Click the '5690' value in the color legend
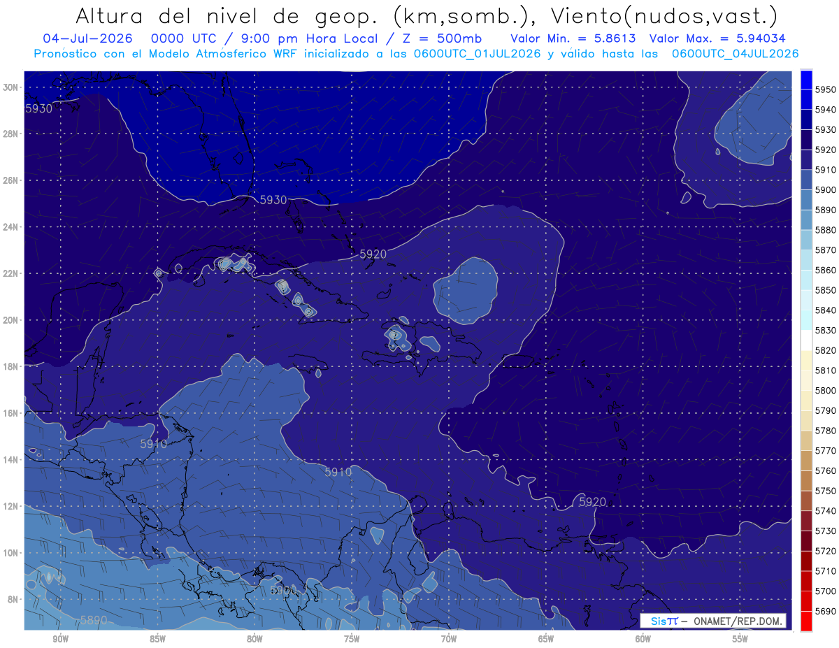Image resolution: width=839 pixels, height=648 pixels. pyautogui.click(x=826, y=612)
